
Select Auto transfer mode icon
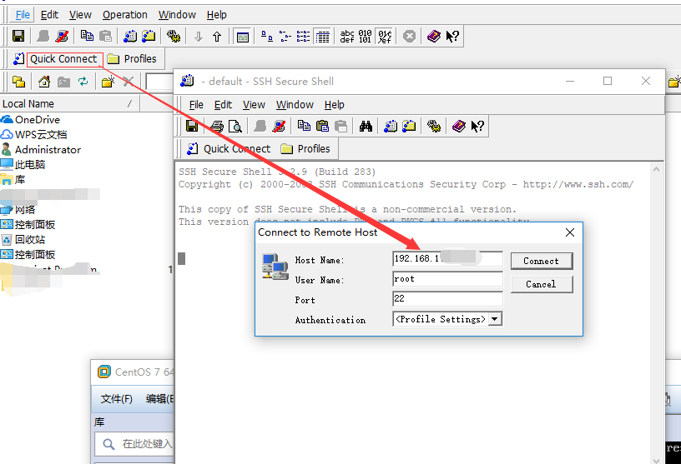(385, 36)
